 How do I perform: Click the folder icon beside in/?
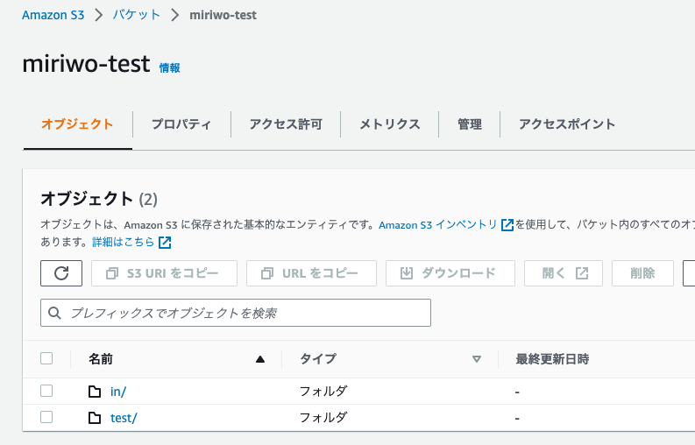pos(95,392)
